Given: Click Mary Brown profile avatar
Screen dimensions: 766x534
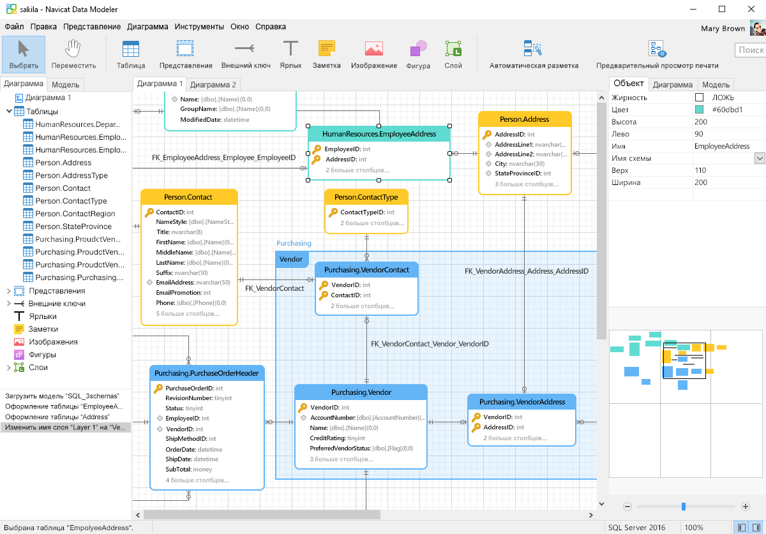Looking at the screenshot, I should (x=758, y=28).
